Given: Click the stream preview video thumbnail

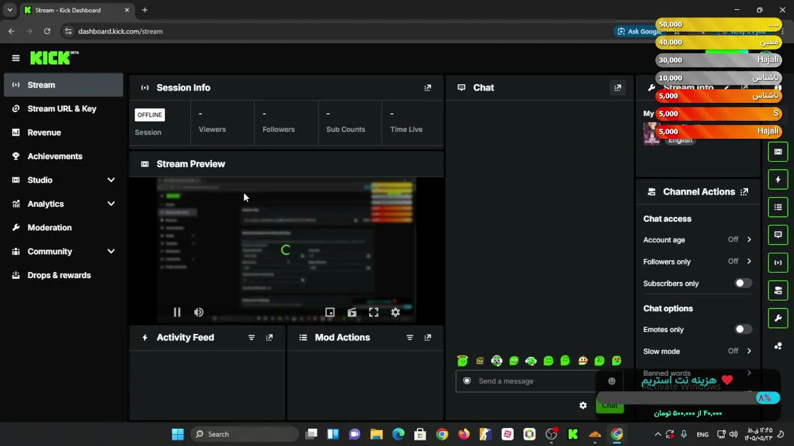Looking at the screenshot, I should pyautogui.click(x=286, y=250).
